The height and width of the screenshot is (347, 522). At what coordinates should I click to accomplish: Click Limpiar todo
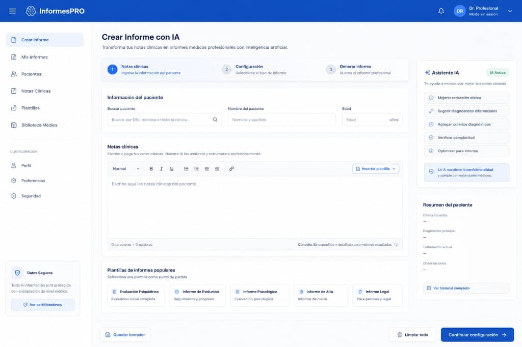[x=412, y=335]
